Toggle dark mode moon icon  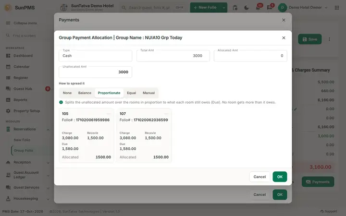point(247,8)
